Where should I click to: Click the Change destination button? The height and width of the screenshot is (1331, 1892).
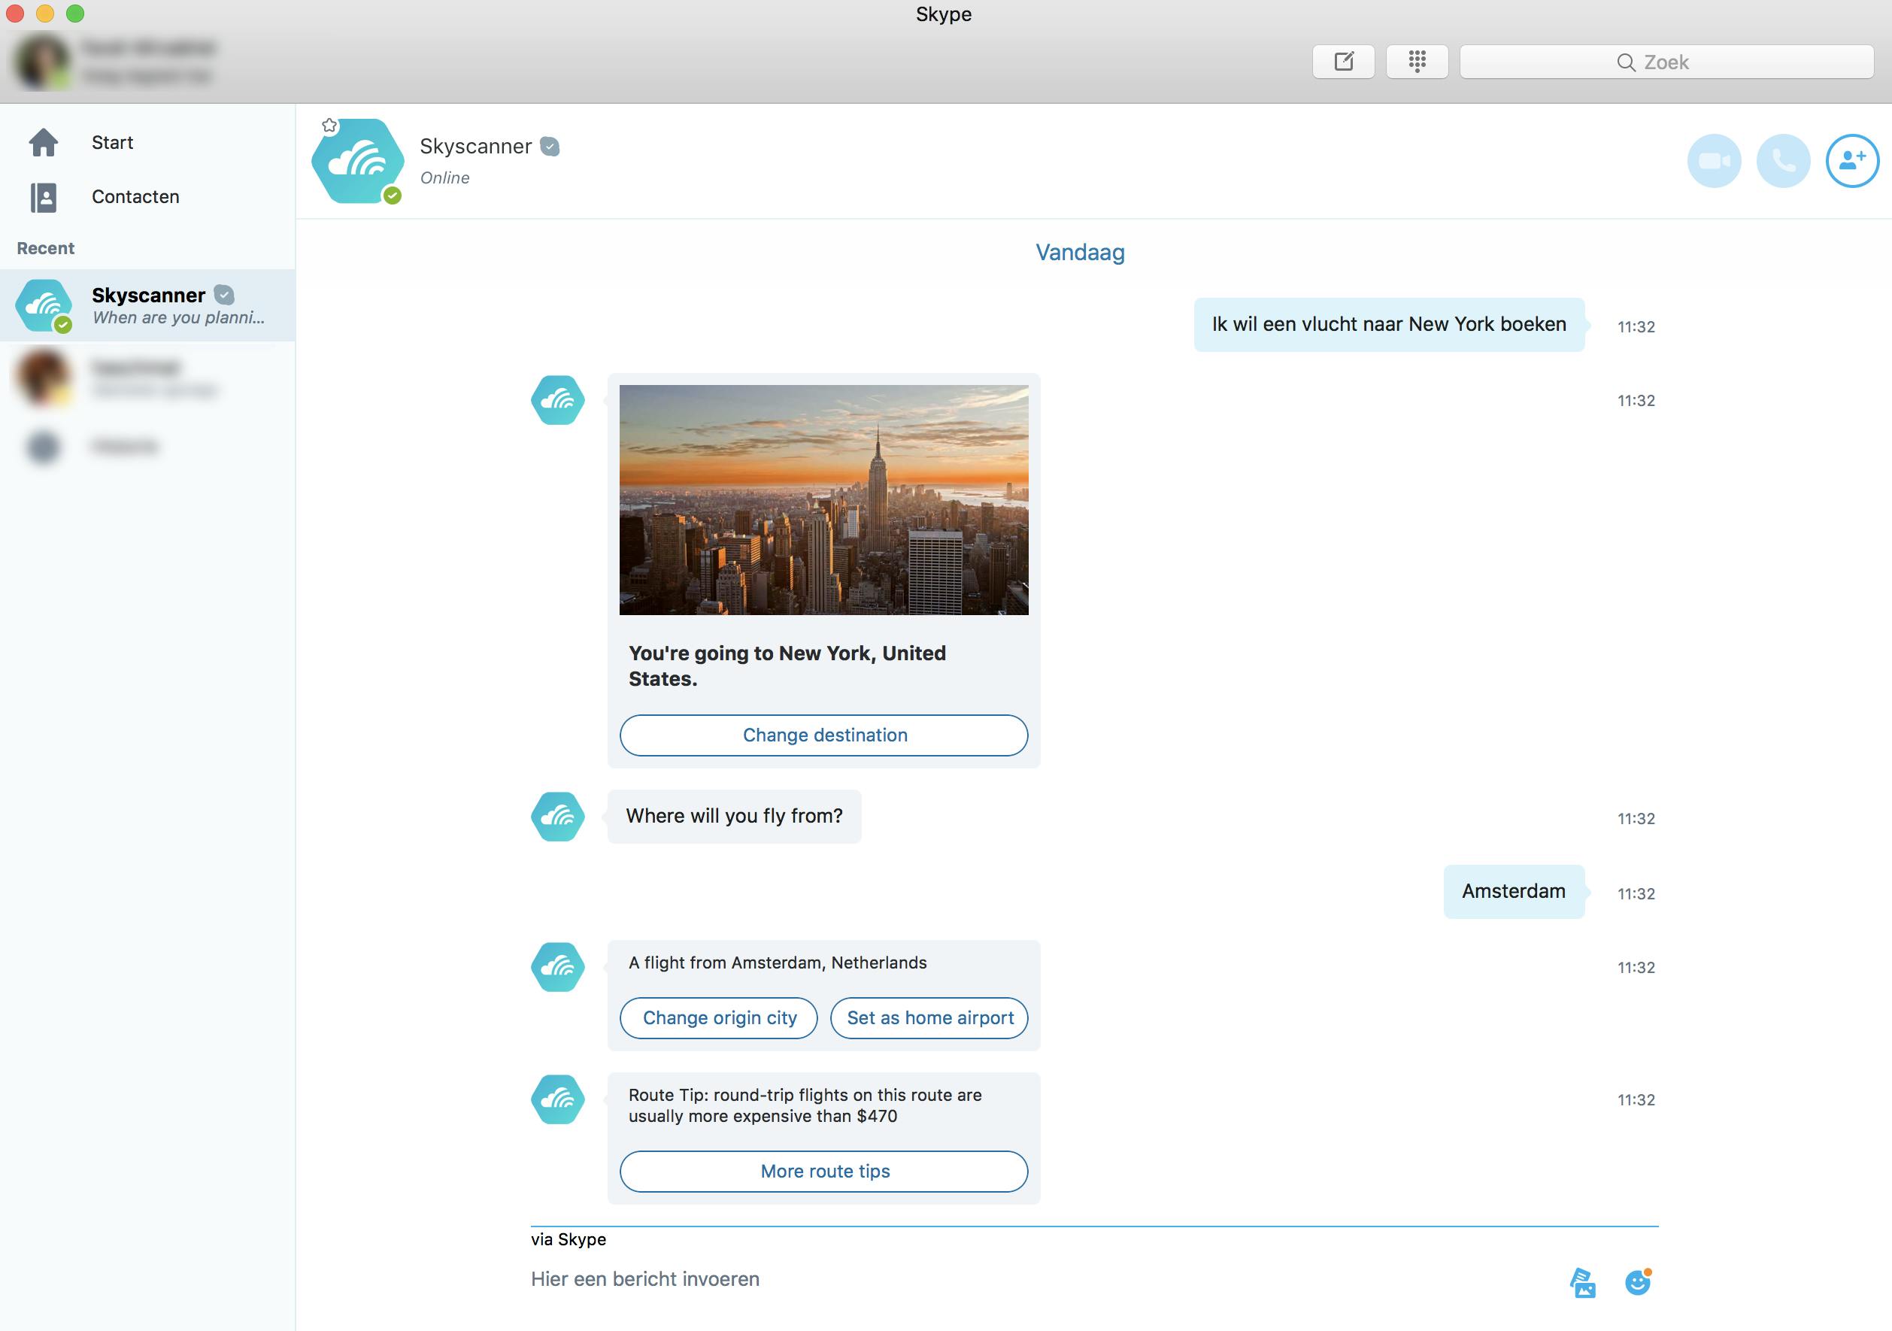point(824,735)
